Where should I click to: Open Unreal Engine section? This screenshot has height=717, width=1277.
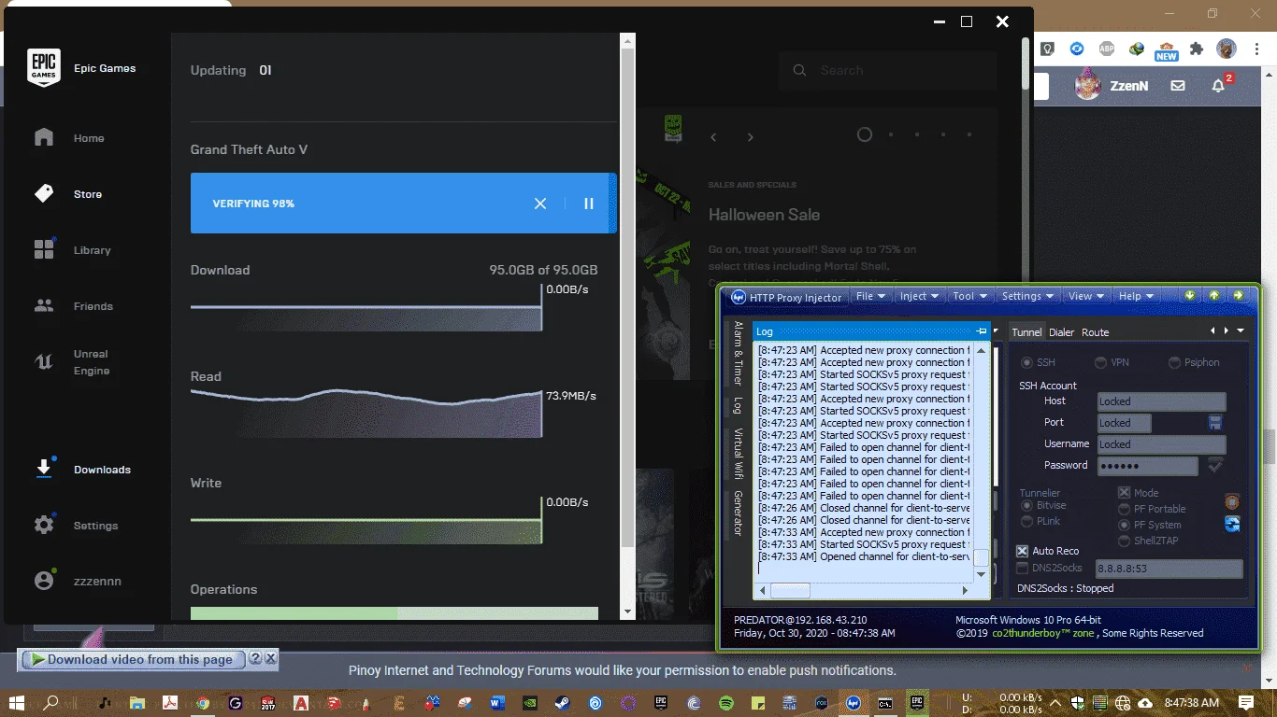pyautogui.click(x=74, y=362)
